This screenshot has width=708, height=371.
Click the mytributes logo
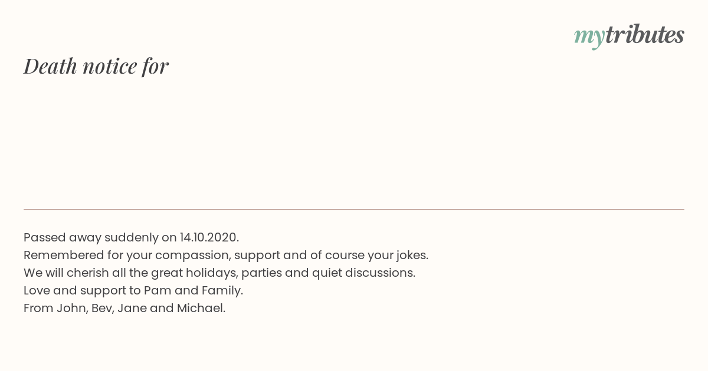coord(629,36)
